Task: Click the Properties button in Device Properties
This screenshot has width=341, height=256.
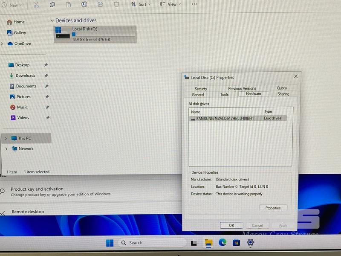Action: (273, 208)
